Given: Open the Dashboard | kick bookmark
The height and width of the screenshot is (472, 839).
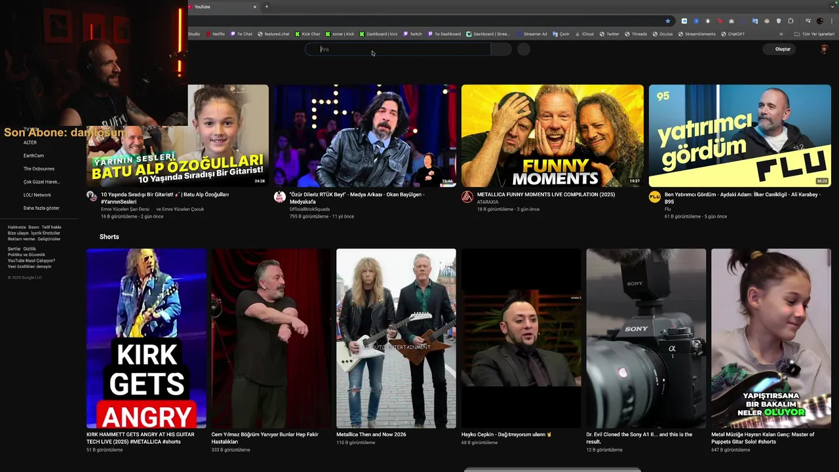Looking at the screenshot, I should [x=378, y=34].
